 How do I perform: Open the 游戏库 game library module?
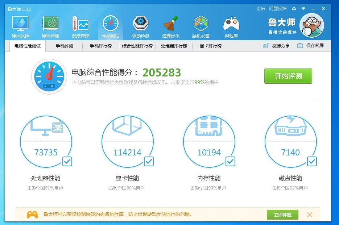tap(231, 27)
